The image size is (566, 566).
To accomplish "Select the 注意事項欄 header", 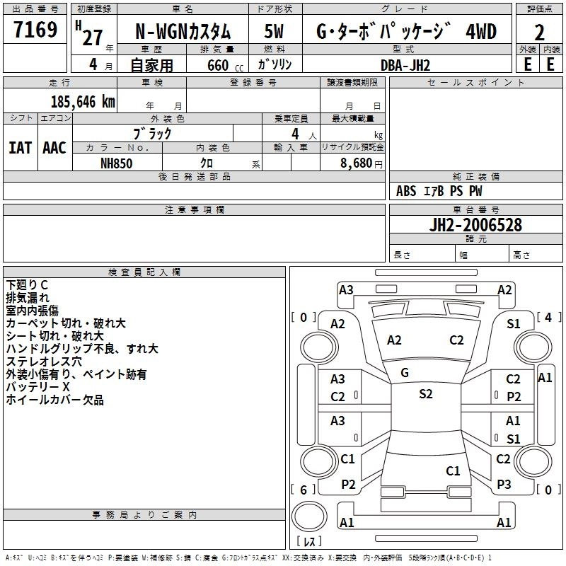I will 194,209.
